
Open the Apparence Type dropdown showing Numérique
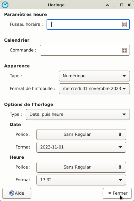(x=94, y=76)
